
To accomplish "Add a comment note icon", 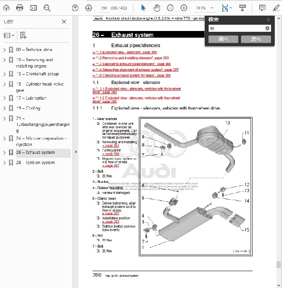I will (262, 8).
